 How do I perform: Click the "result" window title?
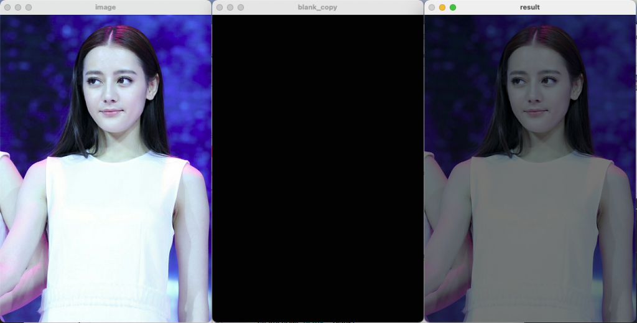(x=530, y=7)
